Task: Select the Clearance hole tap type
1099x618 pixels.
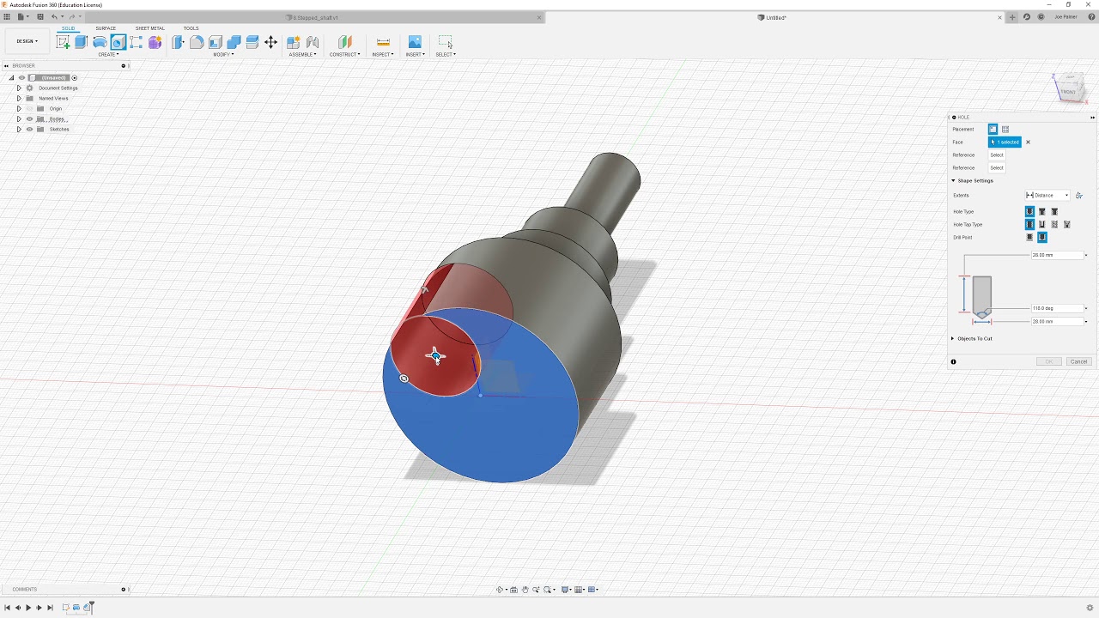Action: (x=1042, y=225)
